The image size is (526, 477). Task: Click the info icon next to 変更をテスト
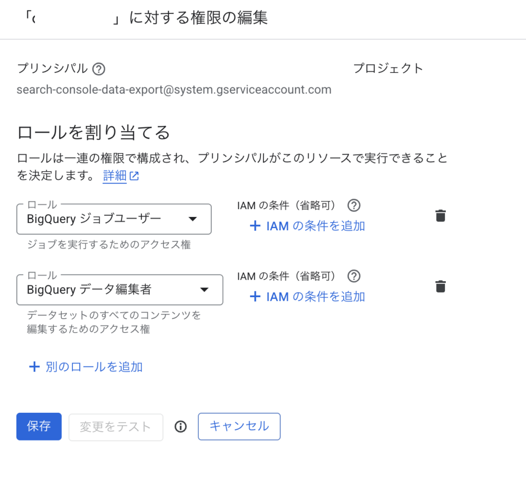tap(180, 427)
